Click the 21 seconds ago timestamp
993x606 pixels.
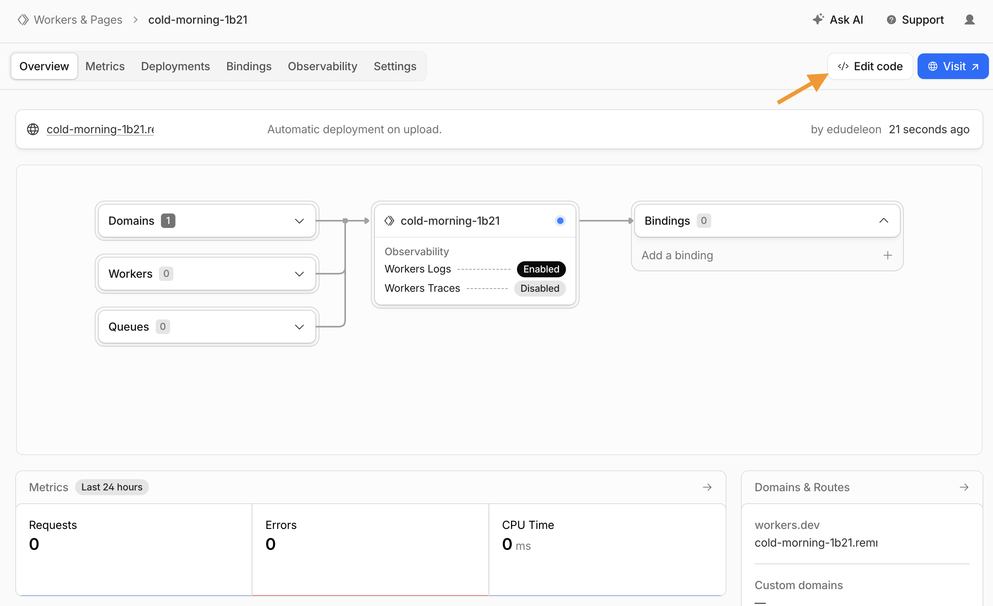(x=928, y=129)
